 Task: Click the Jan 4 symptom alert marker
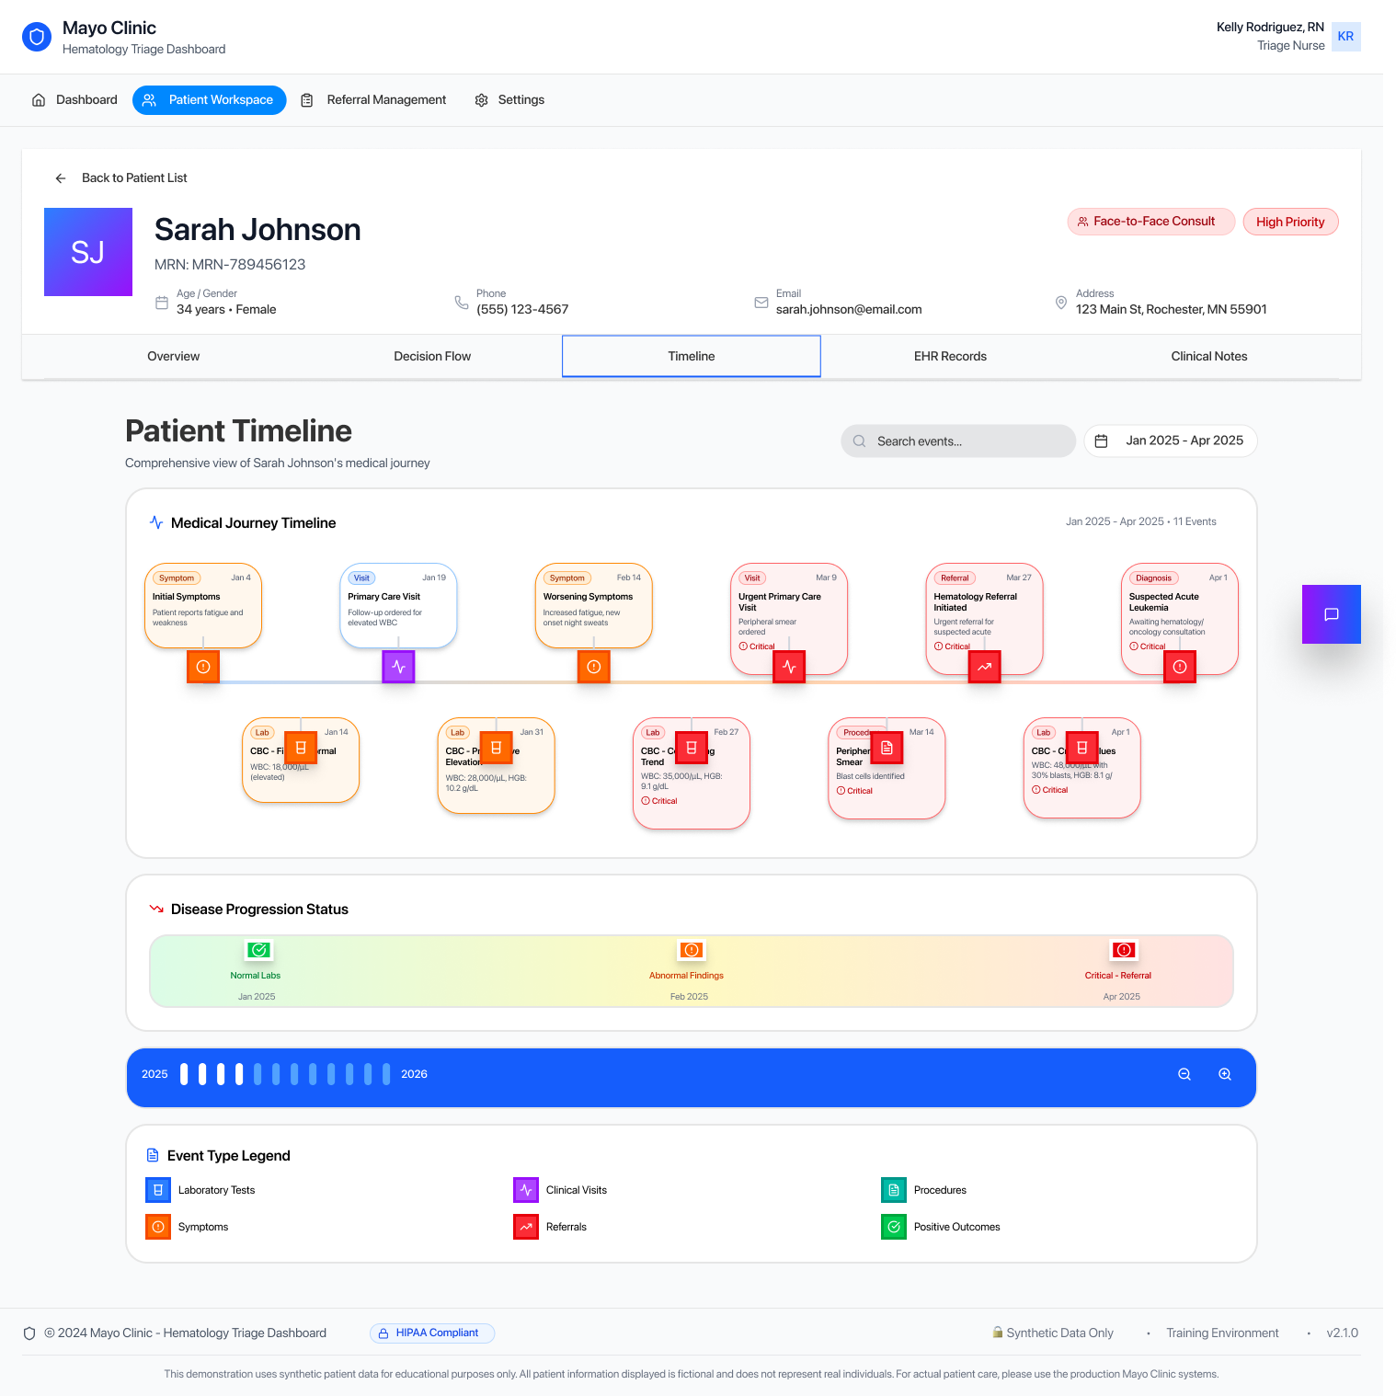203,667
